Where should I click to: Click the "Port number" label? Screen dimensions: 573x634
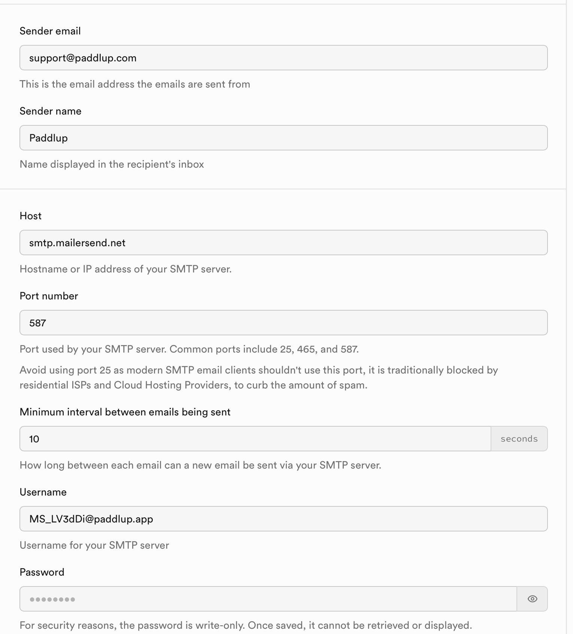coord(49,296)
